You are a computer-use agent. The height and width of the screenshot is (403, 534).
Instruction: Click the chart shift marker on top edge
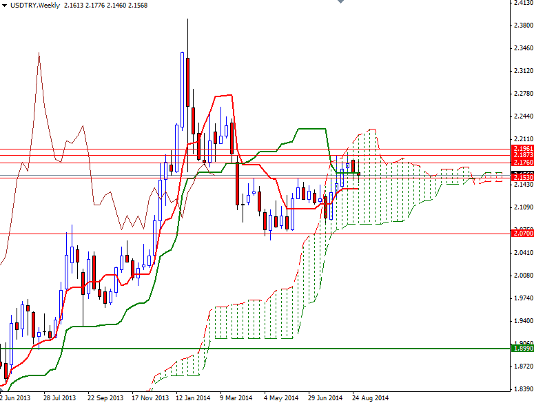[x=340, y=1]
